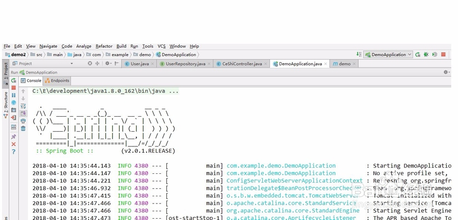Screen dimensions: 458x220
Task: Close the demo tab
Action: point(354,64)
